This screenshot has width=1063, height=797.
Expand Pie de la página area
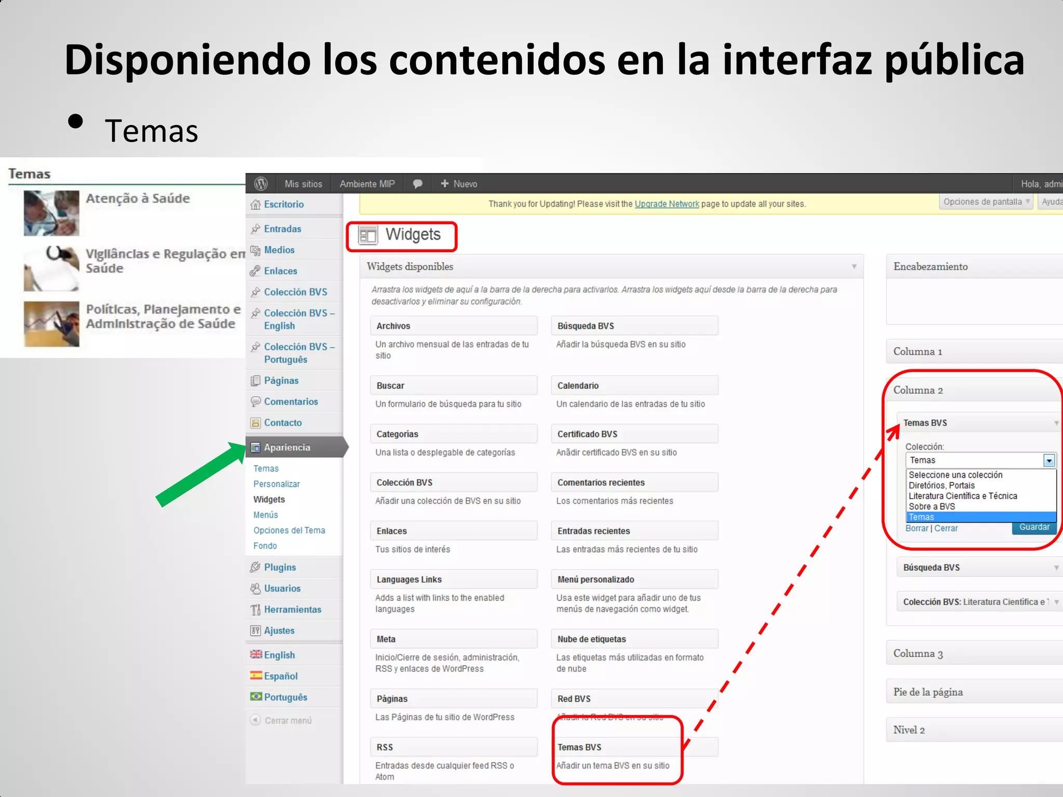(x=974, y=692)
